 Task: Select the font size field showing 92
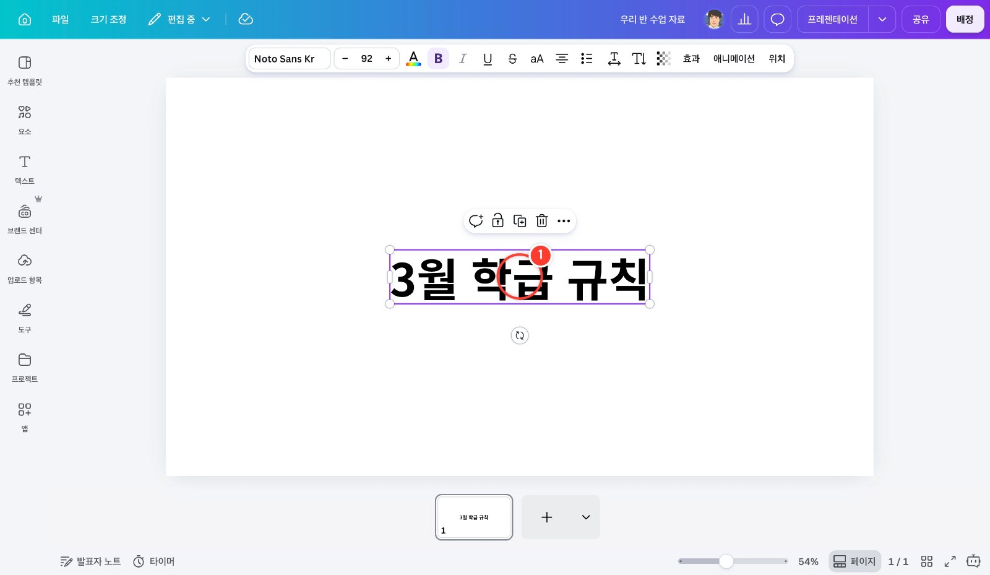tap(367, 58)
